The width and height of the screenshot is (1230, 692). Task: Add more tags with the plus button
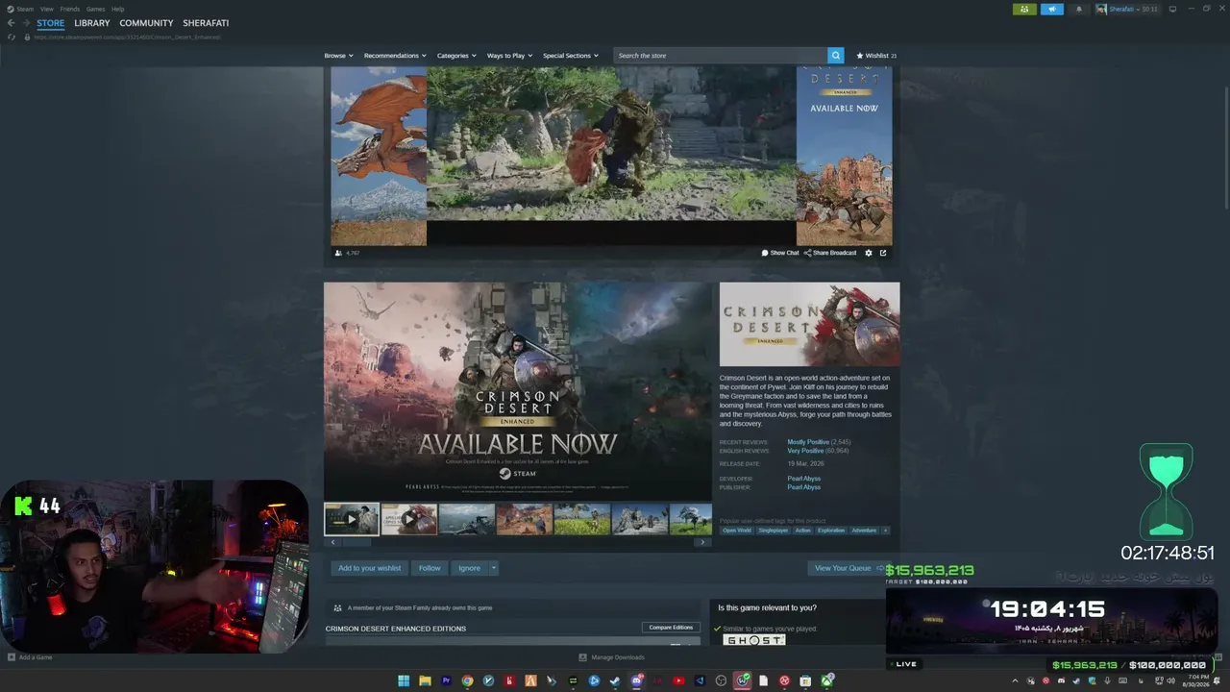[885, 531]
